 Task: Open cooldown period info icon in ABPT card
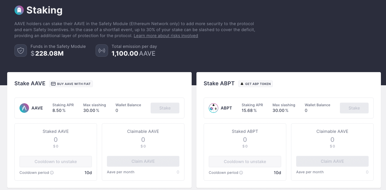click(241, 173)
